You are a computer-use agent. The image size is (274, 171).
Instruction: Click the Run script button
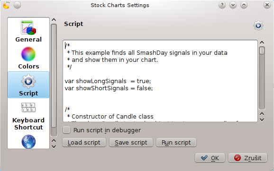point(176,143)
